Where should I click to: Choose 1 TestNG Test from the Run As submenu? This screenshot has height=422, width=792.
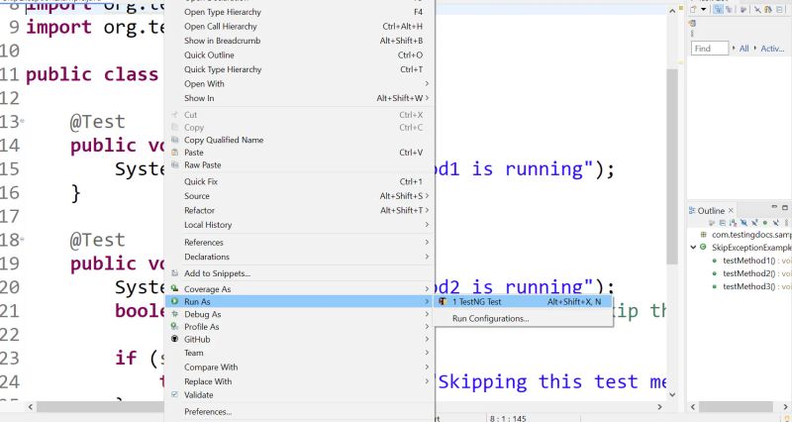524,302
